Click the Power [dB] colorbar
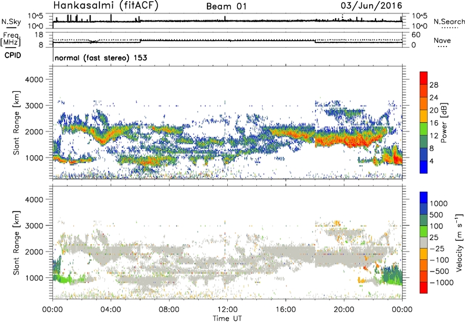Image resolution: width=465 pixels, height=322 pixels. click(x=424, y=123)
